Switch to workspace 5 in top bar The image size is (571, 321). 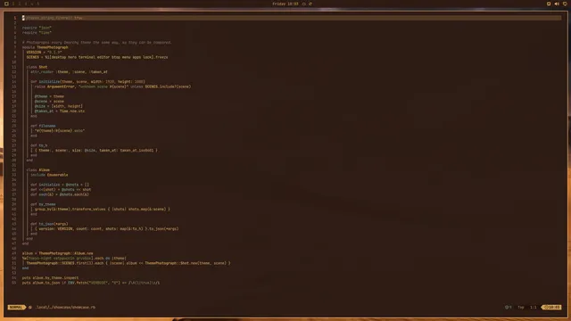point(37,4)
